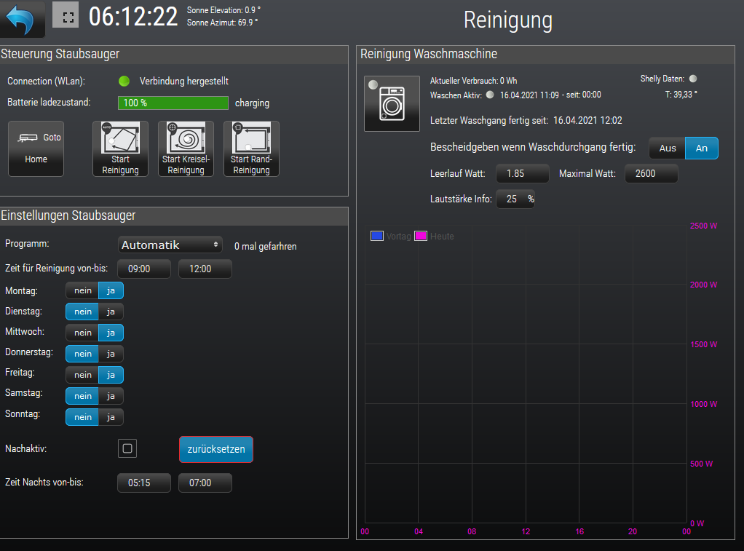744x551 pixels.
Task: Switch Montag cleaning to nein
Action: click(x=83, y=291)
